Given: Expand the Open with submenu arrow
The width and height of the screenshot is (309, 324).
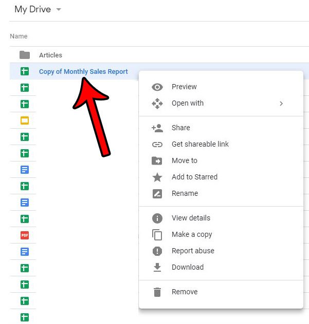Looking at the screenshot, I should click(x=281, y=104).
